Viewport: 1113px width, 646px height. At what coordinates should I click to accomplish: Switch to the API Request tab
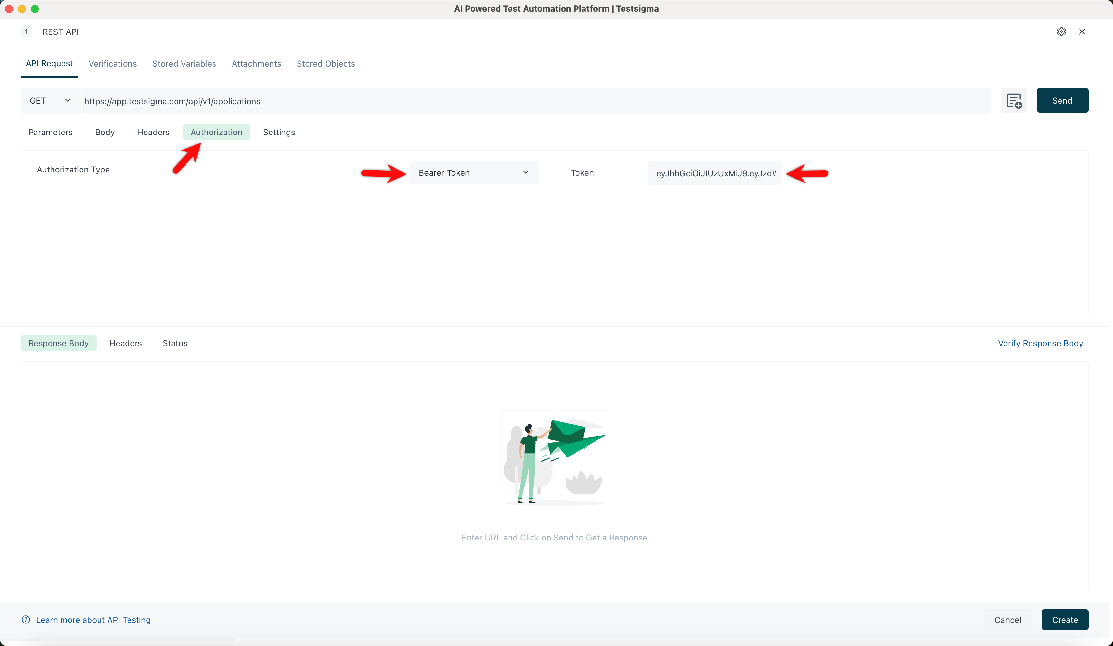click(x=49, y=64)
